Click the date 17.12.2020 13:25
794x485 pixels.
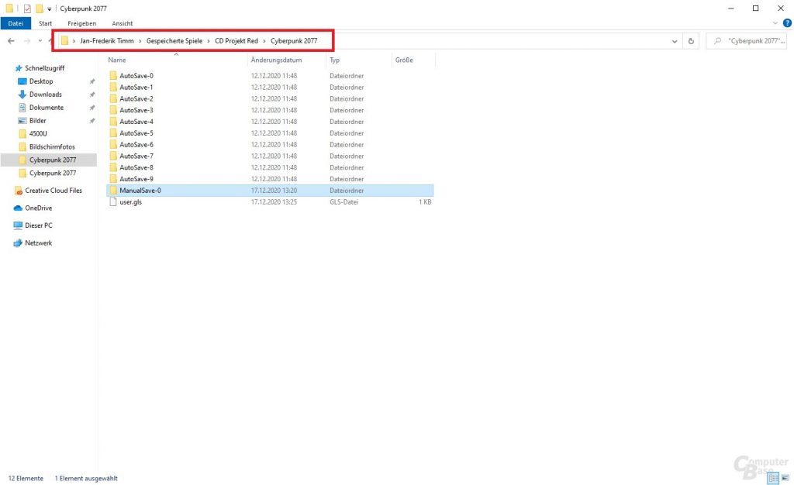click(x=274, y=201)
